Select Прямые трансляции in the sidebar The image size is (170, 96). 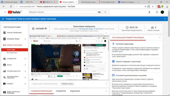[x=14, y=45]
